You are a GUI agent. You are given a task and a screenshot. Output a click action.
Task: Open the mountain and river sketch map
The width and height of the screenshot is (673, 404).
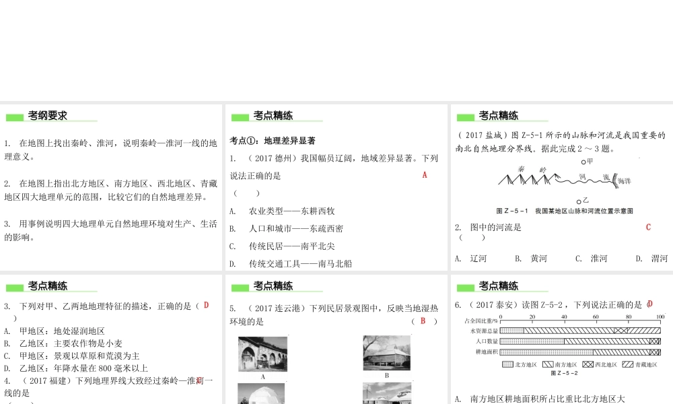click(565, 181)
